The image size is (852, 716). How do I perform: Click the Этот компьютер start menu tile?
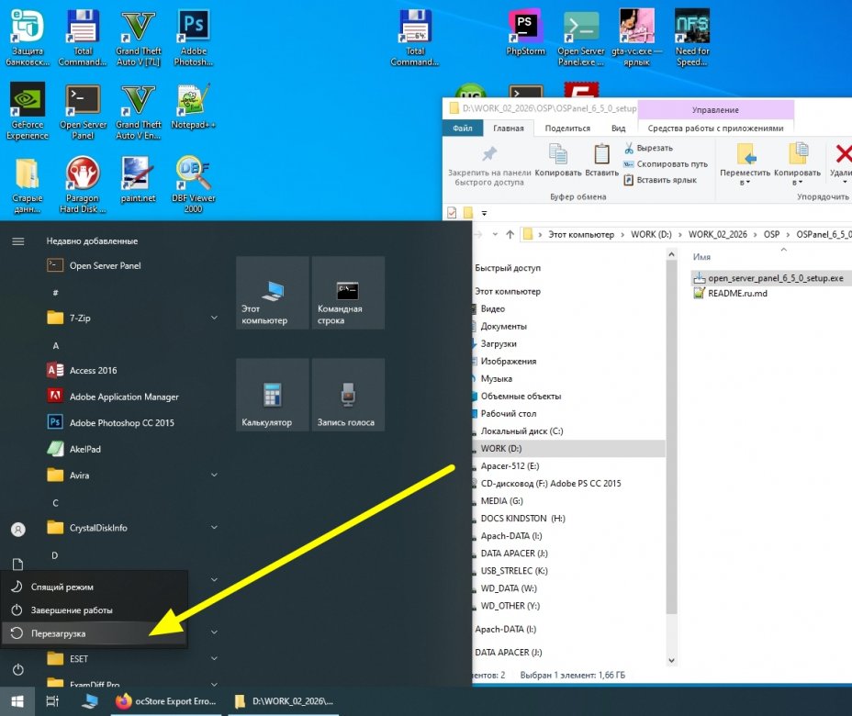pyautogui.click(x=273, y=293)
